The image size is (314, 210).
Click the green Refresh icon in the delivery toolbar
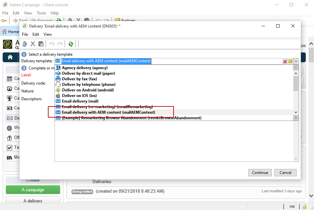71,44
